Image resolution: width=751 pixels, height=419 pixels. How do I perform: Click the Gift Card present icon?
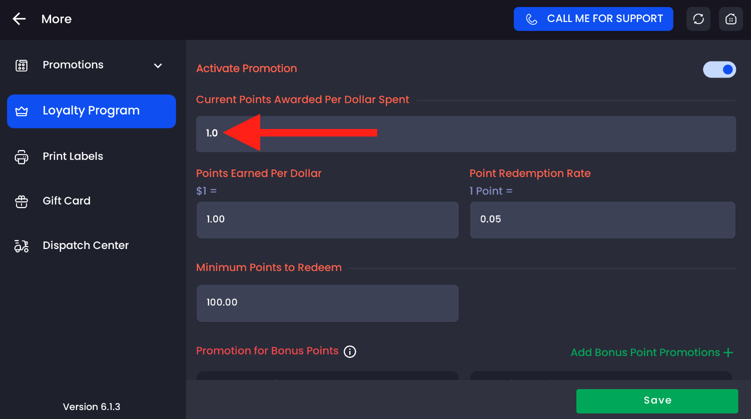coord(22,201)
